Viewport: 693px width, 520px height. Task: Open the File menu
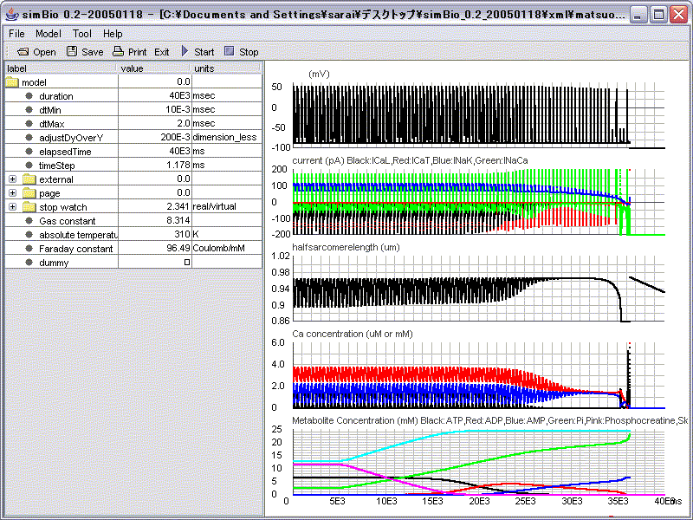[x=16, y=33]
